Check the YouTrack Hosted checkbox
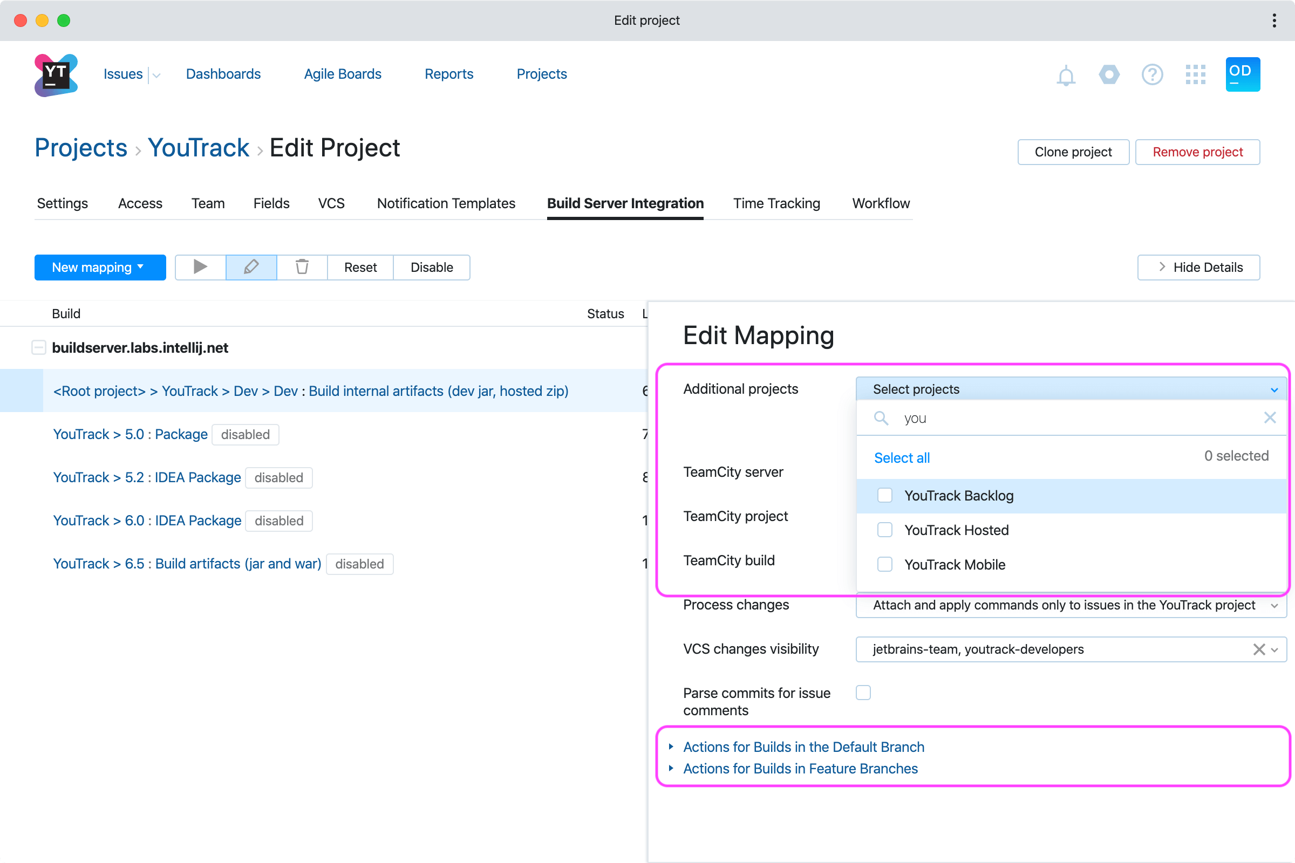The width and height of the screenshot is (1295, 863). [884, 530]
